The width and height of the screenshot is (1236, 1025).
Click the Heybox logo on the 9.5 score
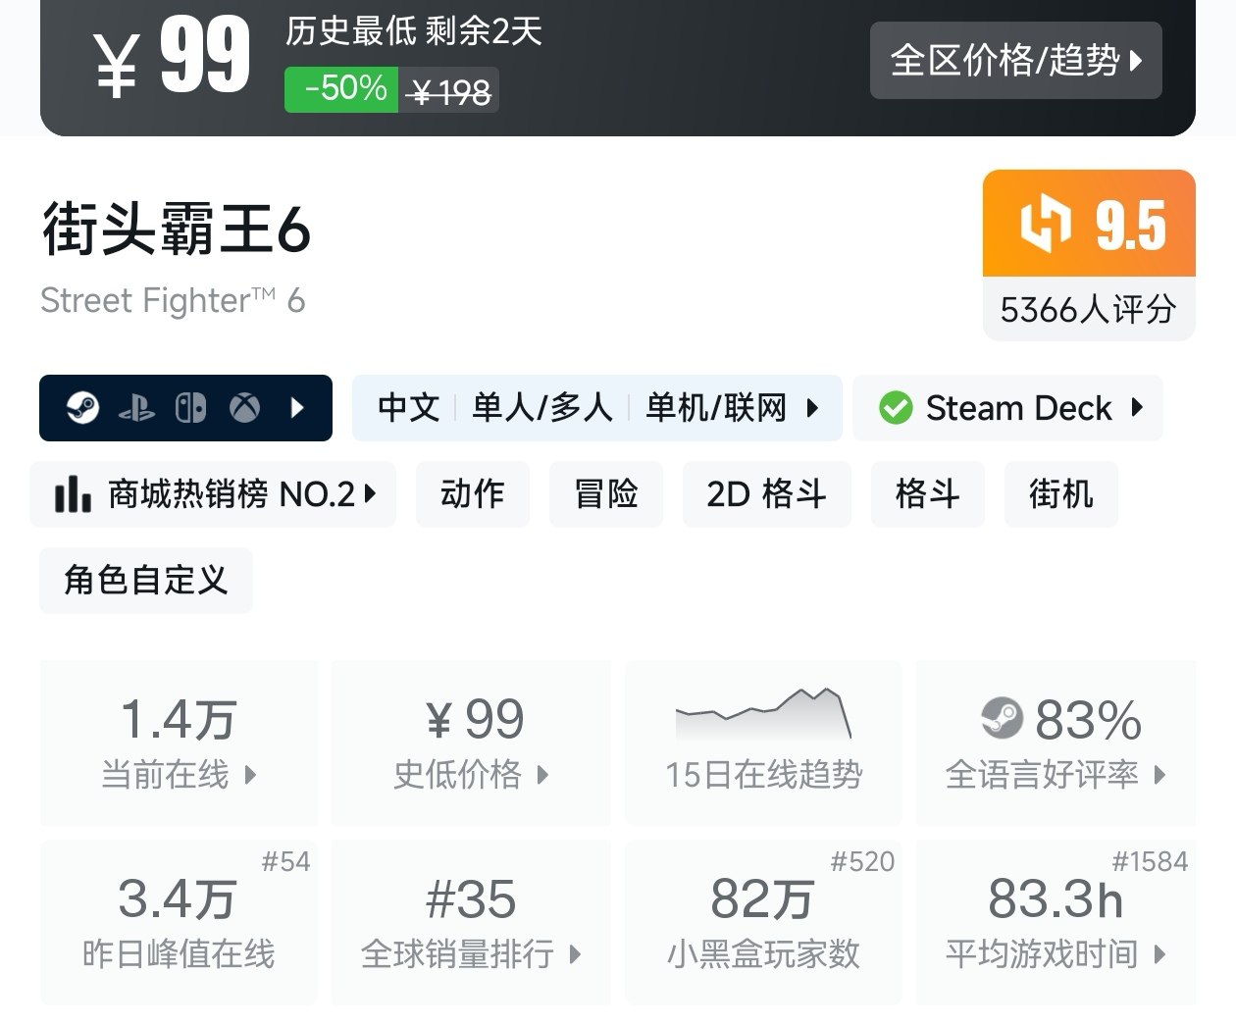click(x=1045, y=225)
